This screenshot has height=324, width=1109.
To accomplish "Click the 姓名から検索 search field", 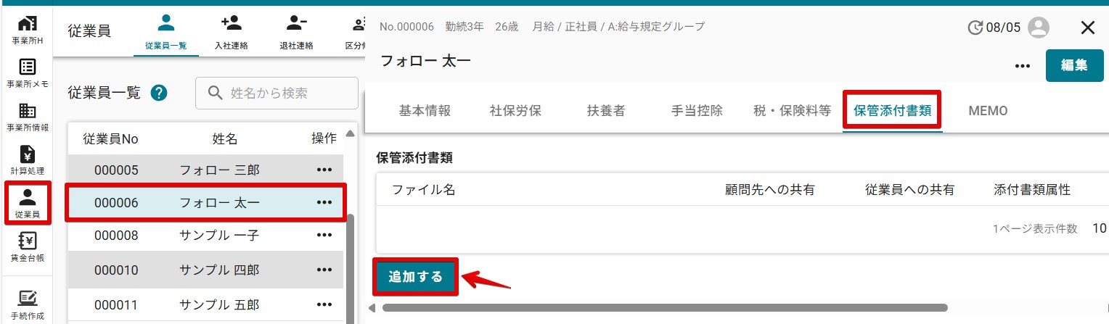I will click(277, 93).
